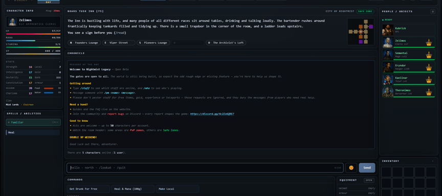The width and height of the screenshot is (442, 196).
Task: Go north to Founders Lounge
Action: [x=84, y=43]
